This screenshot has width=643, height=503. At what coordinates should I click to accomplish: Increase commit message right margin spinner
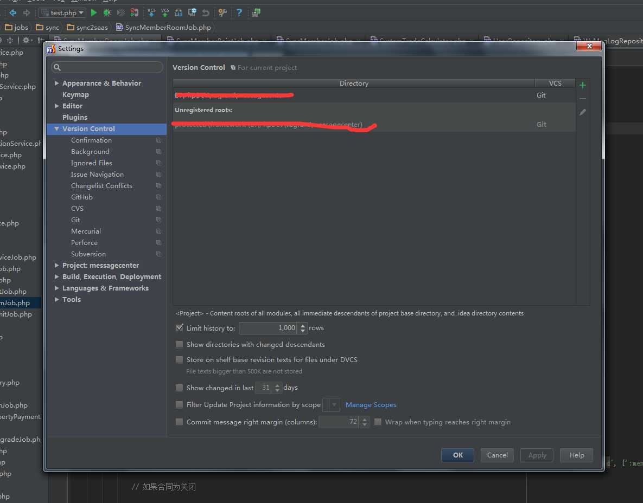[x=365, y=420]
